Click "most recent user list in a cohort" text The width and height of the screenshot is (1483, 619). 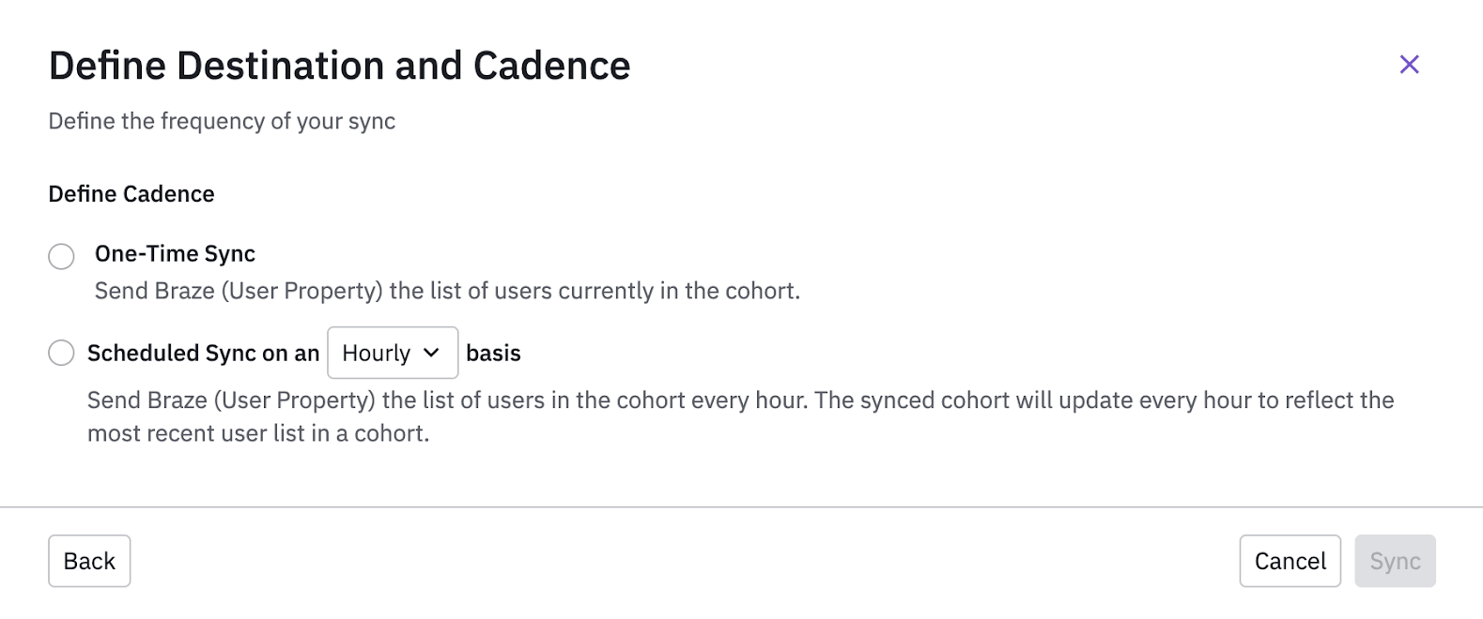[258, 433]
